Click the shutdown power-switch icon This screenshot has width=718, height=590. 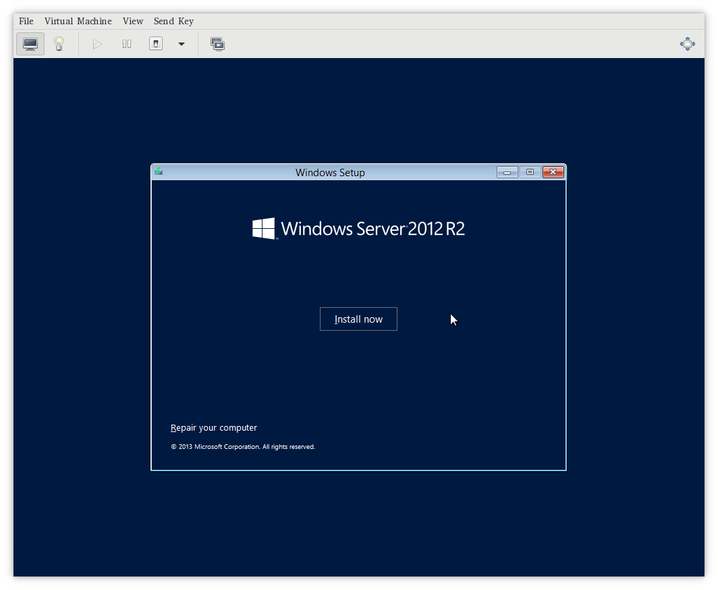point(155,43)
